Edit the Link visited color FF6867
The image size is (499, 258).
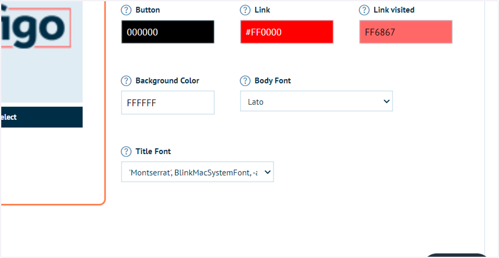[x=406, y=32]
